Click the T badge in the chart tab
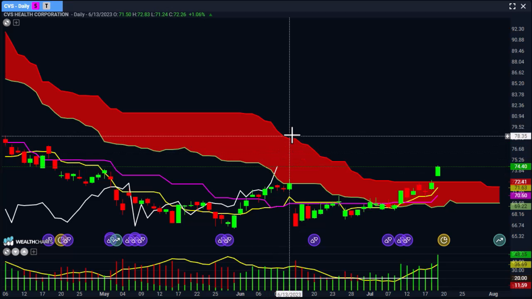The width and height of the screenshot is (532, 299). click(46, 6)
